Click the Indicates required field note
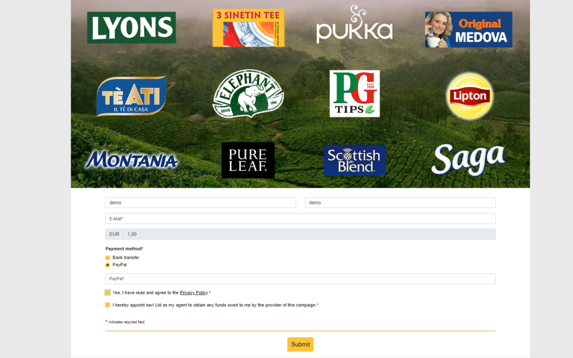This screenshot has width=573, height=358. tap(125, 322)
